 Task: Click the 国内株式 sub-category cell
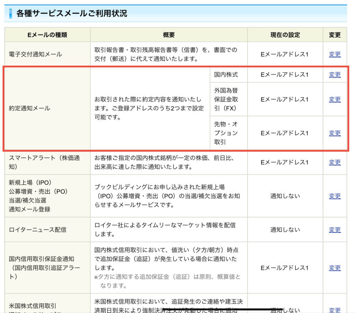click(x=226, y=75)
